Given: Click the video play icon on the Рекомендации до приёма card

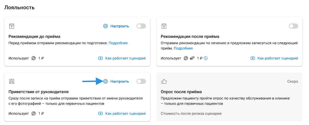Looking at the screenshot, I should 100,58.
